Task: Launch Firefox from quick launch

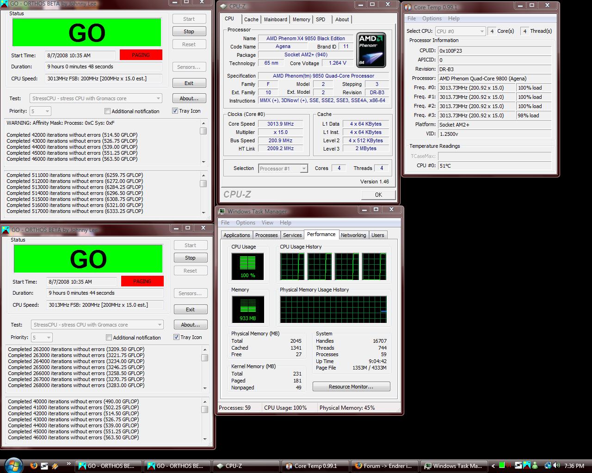Action: 33,466
